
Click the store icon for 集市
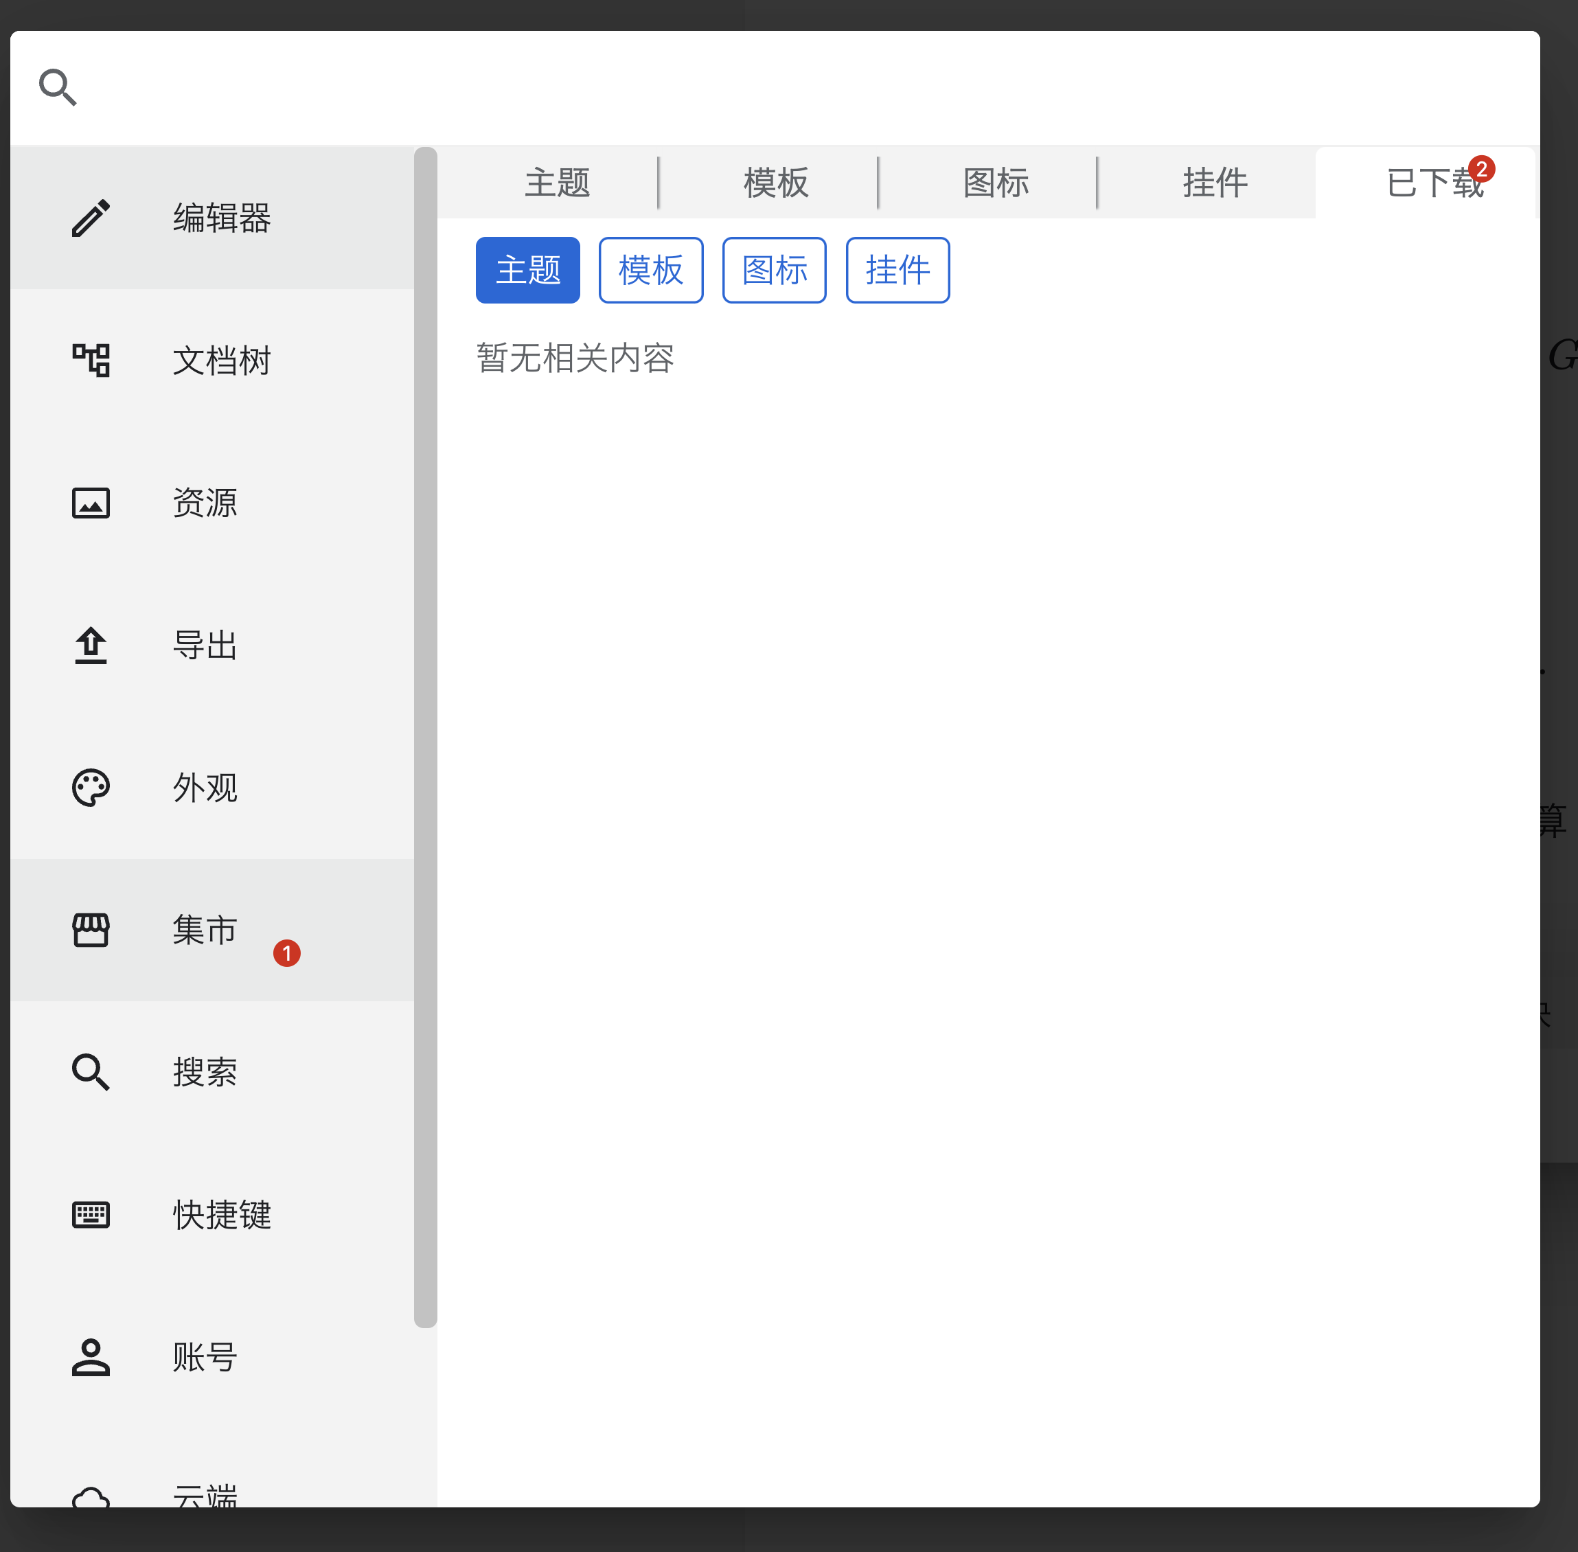pyautogui.click(x=91, y=930)
